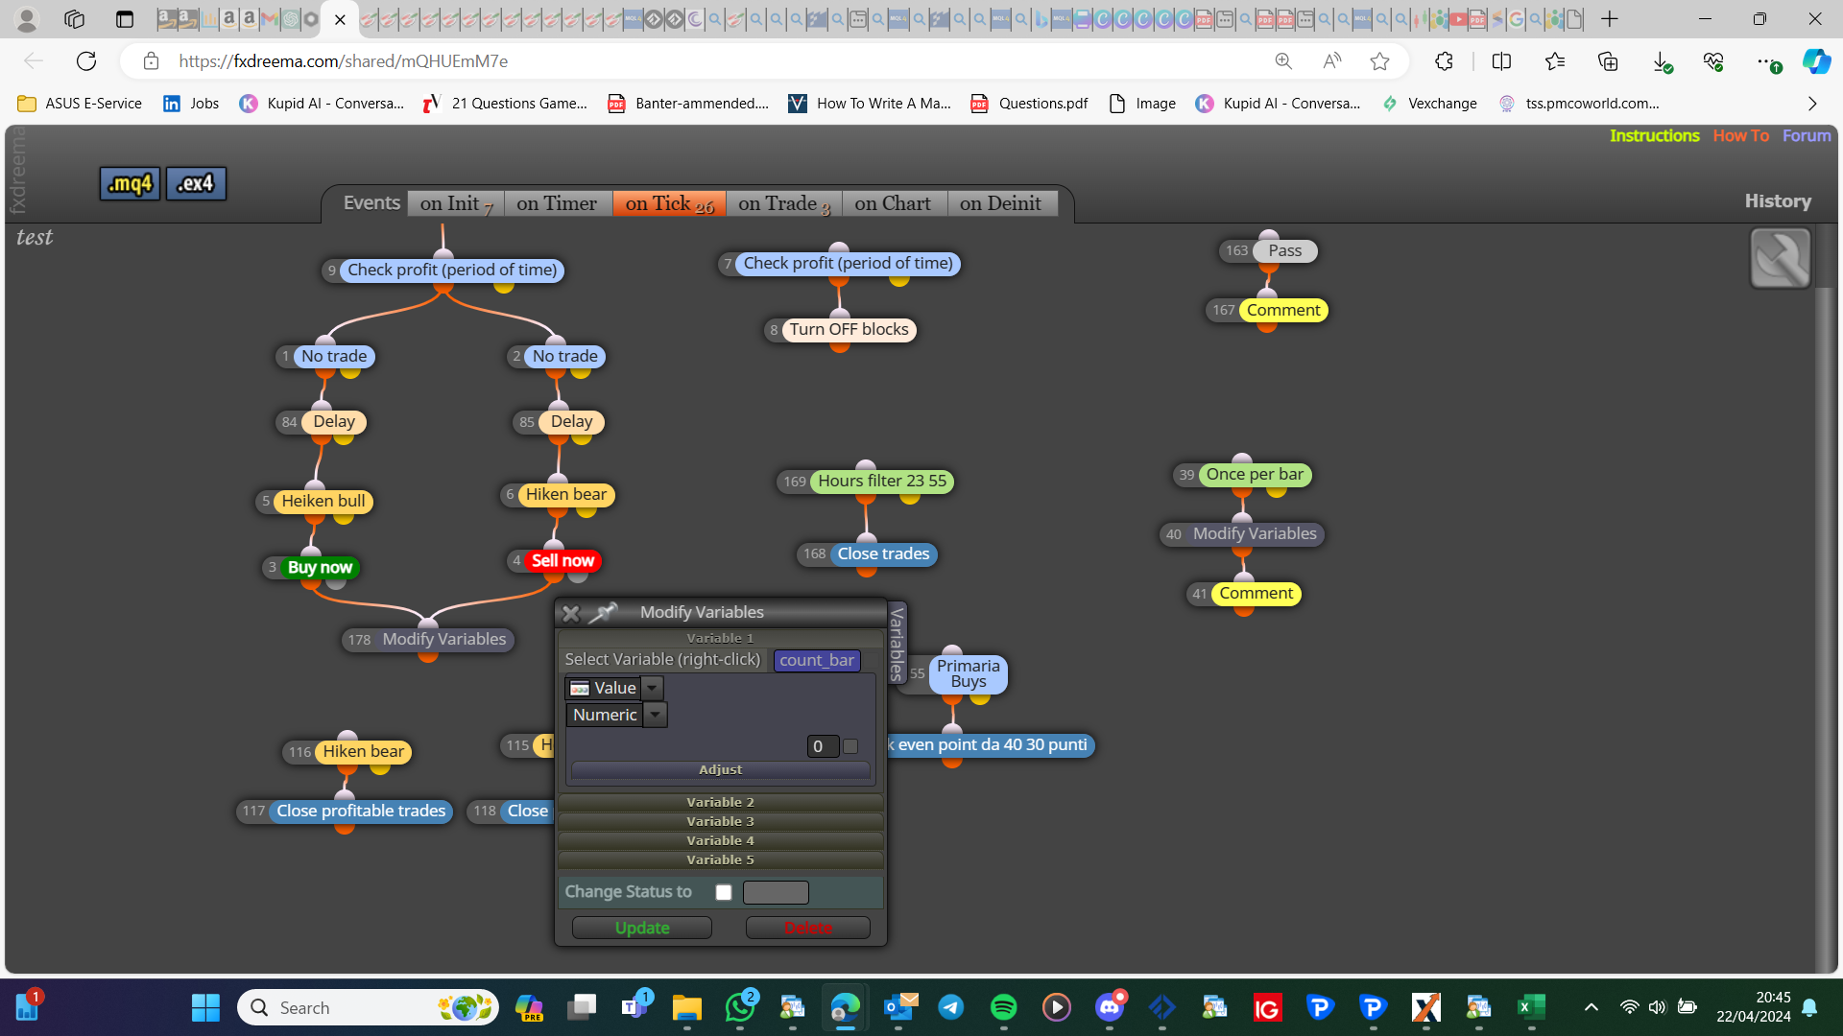Screen dimensions: 1843x1036
Task: Open Telegram from the taskbar
Action: [x=950, y=1007]
